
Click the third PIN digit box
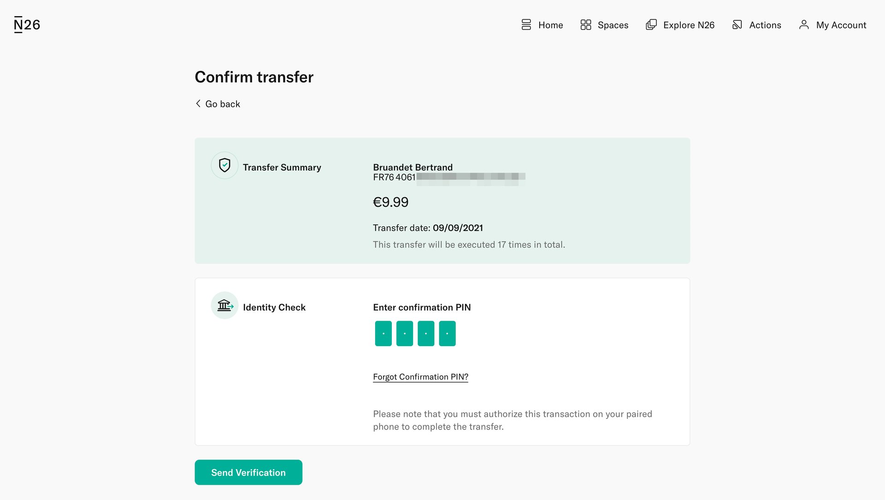425,333
